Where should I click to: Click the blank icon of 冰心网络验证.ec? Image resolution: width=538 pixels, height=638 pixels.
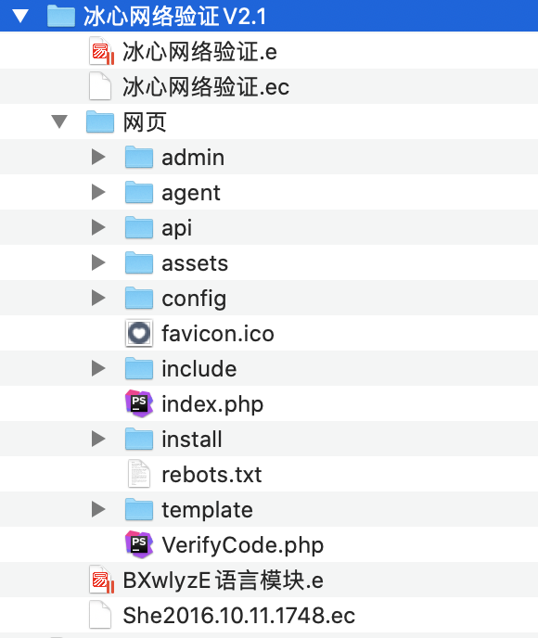coord(100,86)
